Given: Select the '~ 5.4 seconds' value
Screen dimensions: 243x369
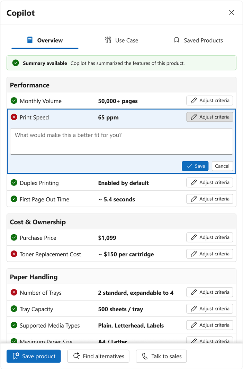Looking at the screenshot, I should point(116,200).
